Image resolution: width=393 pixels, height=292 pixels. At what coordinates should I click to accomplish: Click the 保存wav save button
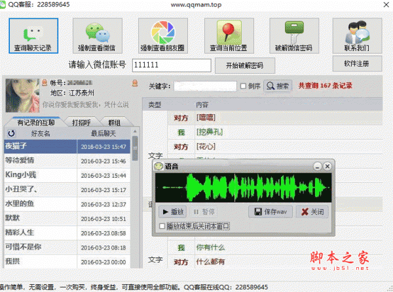pos(270,212)
